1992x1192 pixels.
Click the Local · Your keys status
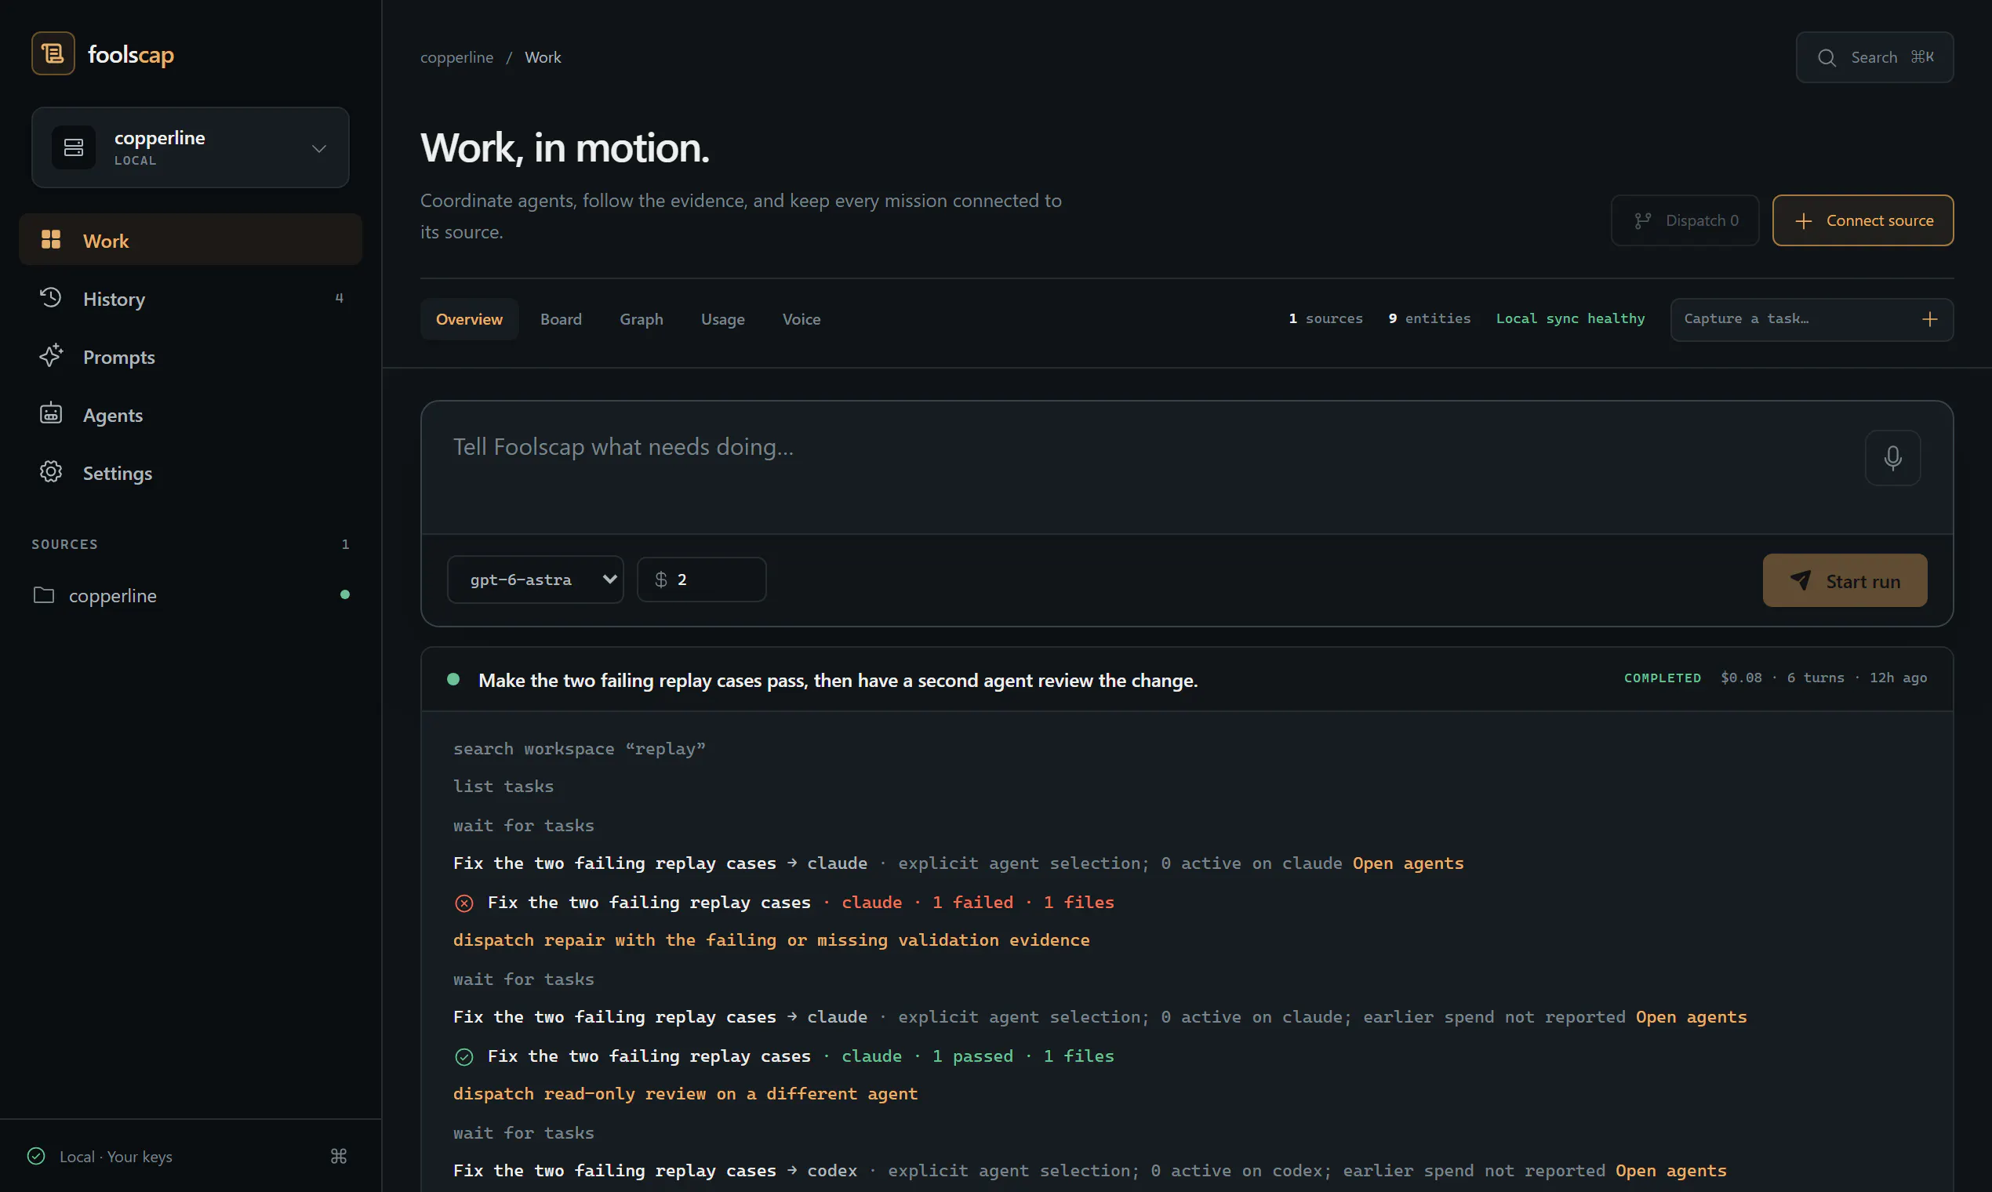tap(115, 1157)
